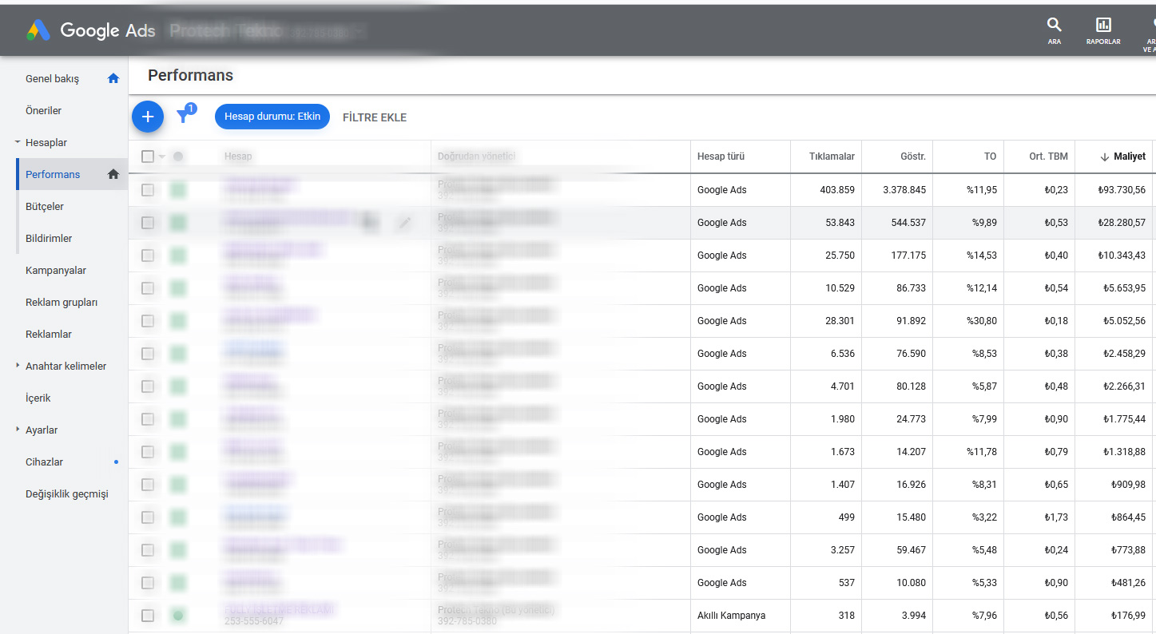Click the green status dot in the Akıllı Kampanya row
This screenshot has width=1156, height=634.
click(x=178, y=616)
